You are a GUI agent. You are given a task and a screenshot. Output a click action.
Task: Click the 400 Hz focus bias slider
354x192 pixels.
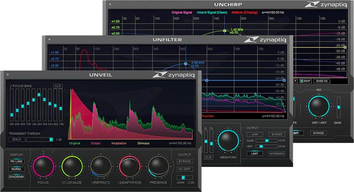tap(23, 105)
